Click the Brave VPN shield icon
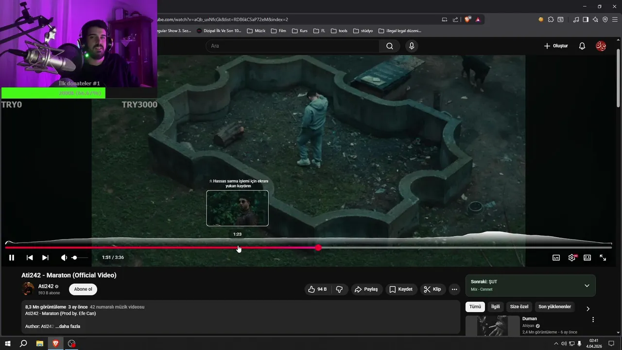622x350 pixels. click(605, 19)
